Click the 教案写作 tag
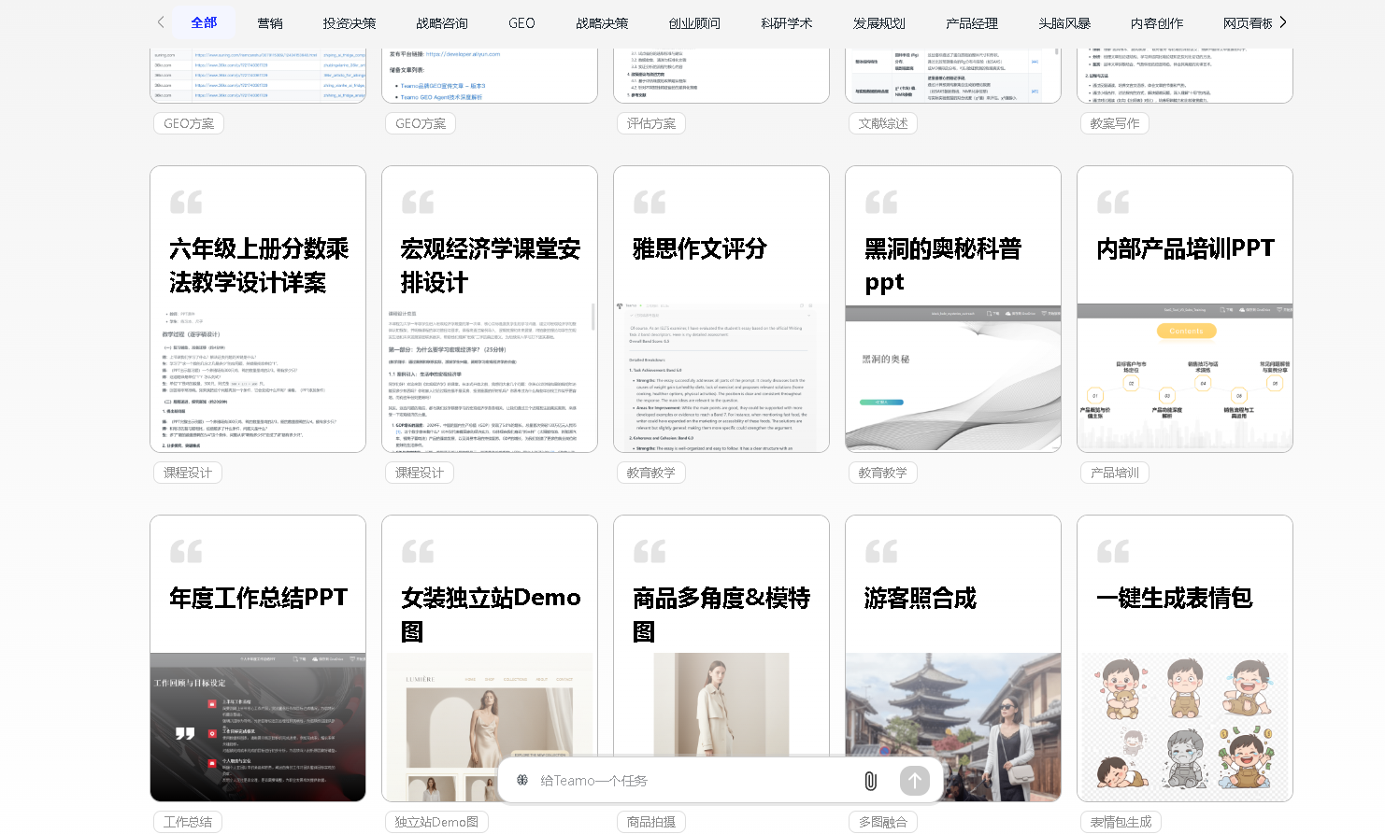The image size is (1385, 834). [x=1114, y=122]
